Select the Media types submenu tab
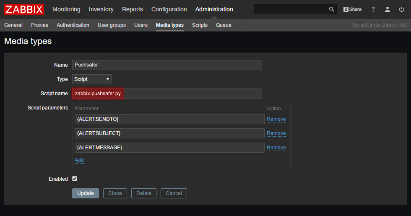Viewport: 411px width, 216px height. click(169, 25)
